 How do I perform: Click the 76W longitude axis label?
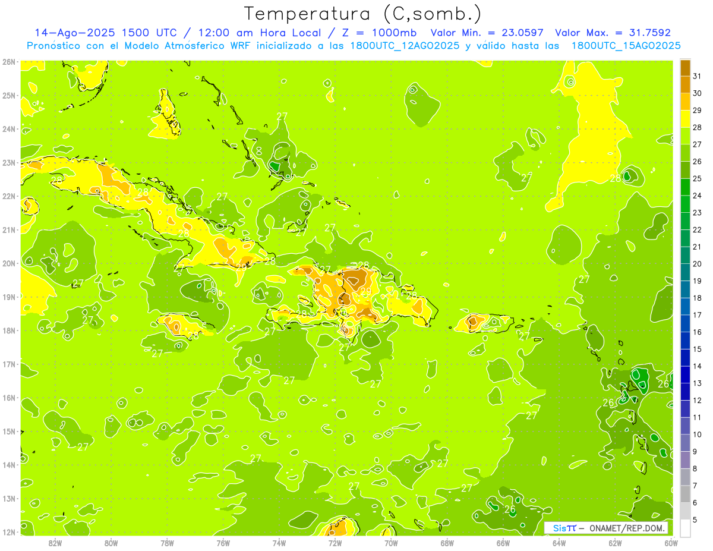pyautogui.click(x=223, y=543)
